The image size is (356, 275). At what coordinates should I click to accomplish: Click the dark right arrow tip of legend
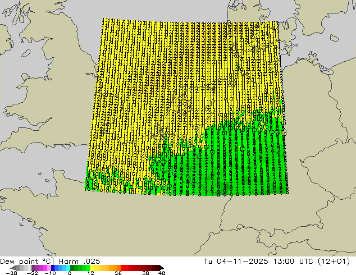point(161,268)
